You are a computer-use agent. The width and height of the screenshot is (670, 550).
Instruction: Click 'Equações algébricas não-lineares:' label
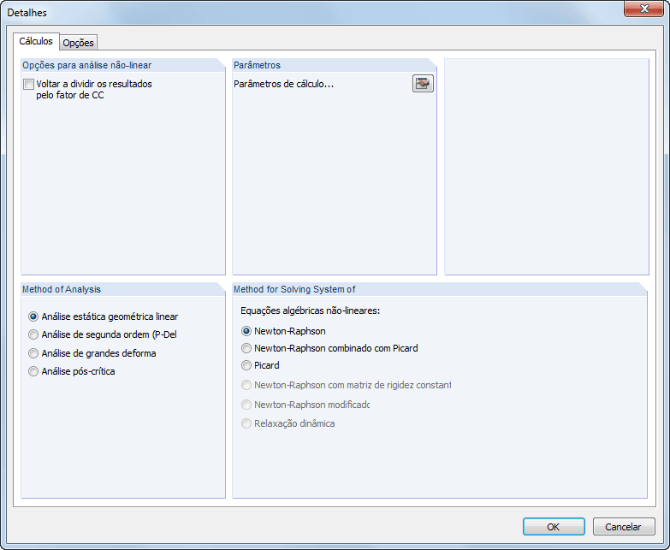coord(311,310)
